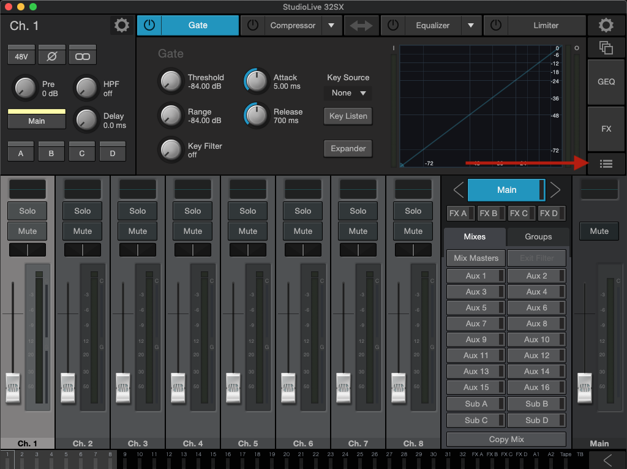The image size is (627, 469).
Task: Toggle Main bus assignment for Ch. 1
Action: click(36, 121)
